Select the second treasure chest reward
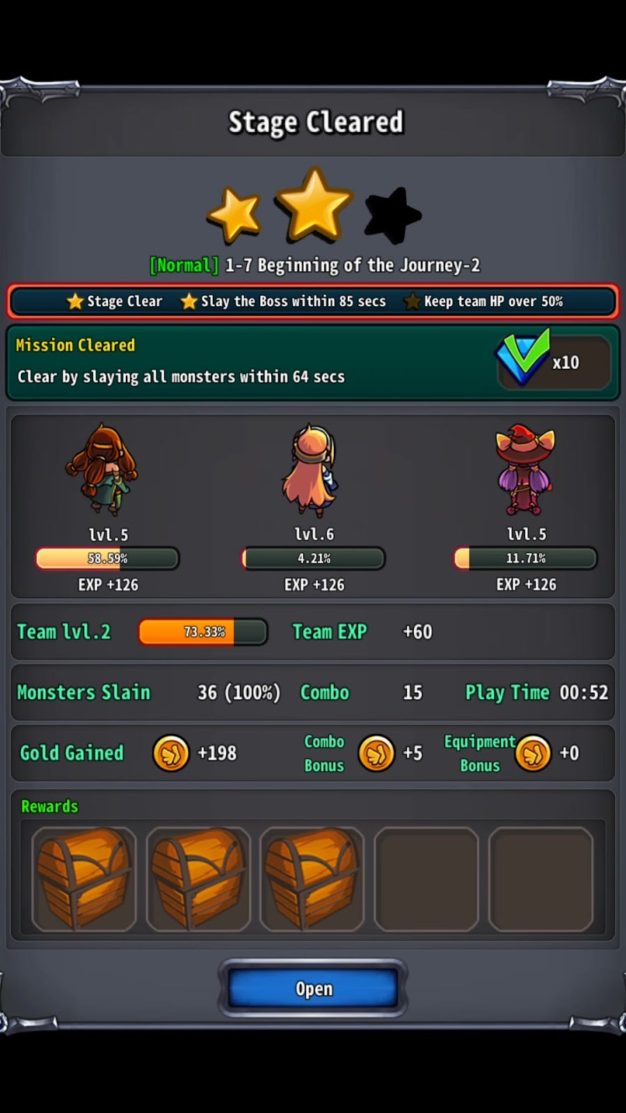The height and width of the screenshot is (1113, 626). click(198, 879)
